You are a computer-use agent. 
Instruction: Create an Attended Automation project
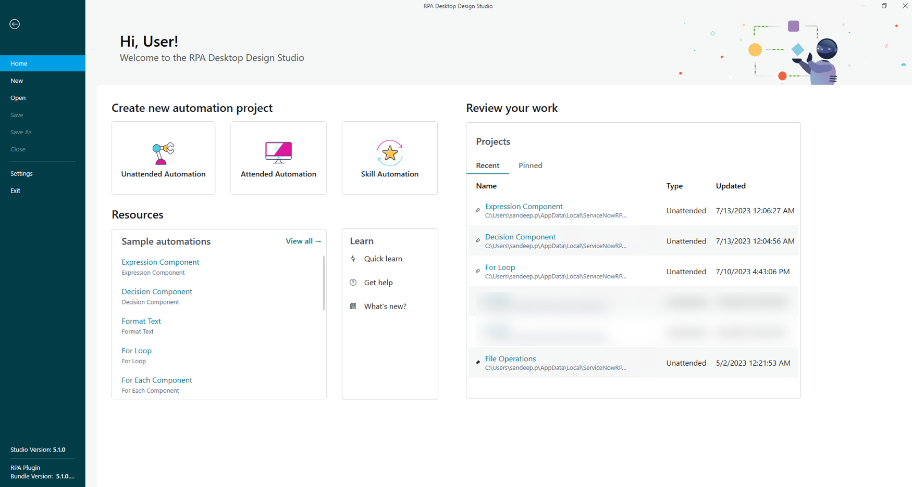pos(278,158)
